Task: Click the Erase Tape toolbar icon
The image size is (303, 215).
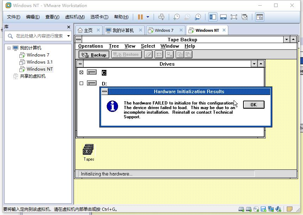Action: click(x=148, y=54)
